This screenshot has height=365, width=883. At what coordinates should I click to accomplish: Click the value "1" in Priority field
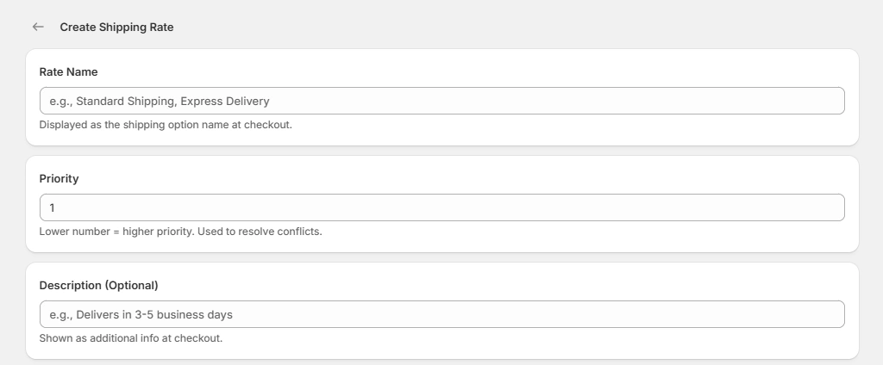[x=53, y=207]
